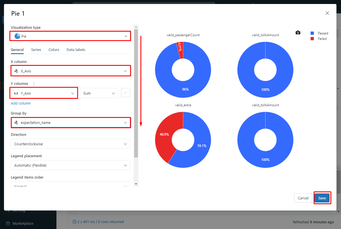Viewport: 341px width, 229px height.
Task: Click the vaild_tollsAmount top pie chart
Action: pos(265,89)
